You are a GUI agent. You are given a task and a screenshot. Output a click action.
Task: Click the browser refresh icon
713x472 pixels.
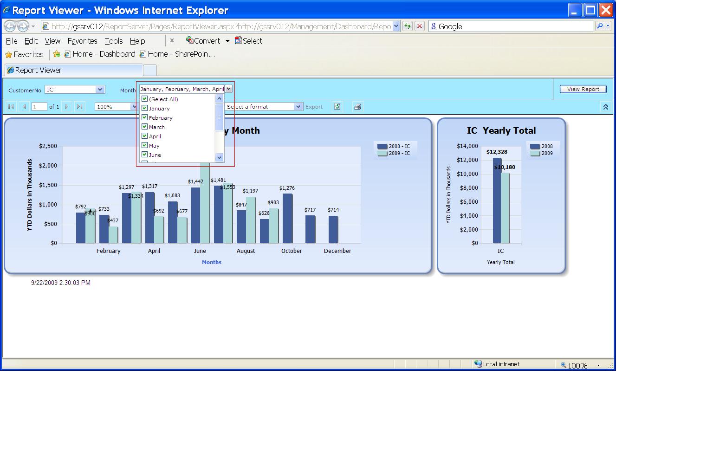[x=408, y=26]
